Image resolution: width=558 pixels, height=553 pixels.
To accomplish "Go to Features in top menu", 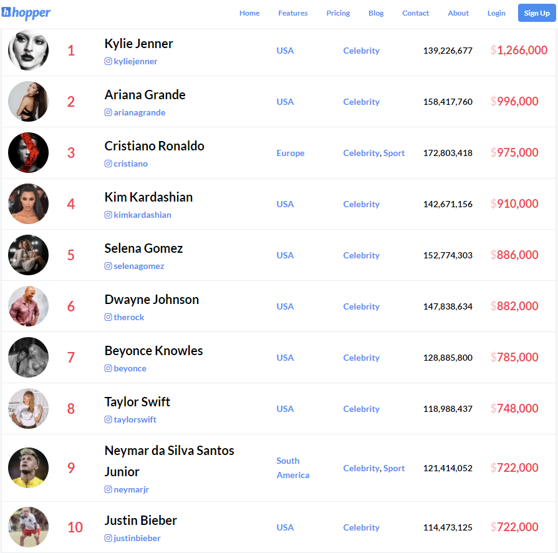I will pyautogui.click(x=293, y=13).
